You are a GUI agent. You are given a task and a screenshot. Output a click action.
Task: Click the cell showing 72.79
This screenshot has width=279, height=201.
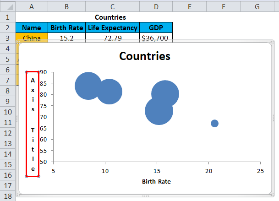pos(112,38)
